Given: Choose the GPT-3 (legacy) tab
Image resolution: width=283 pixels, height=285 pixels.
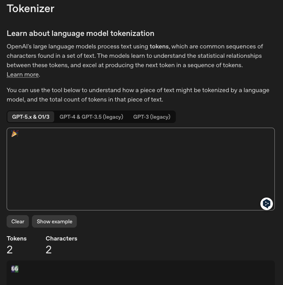Looking at the screenshot, I should tap(152, 117).
